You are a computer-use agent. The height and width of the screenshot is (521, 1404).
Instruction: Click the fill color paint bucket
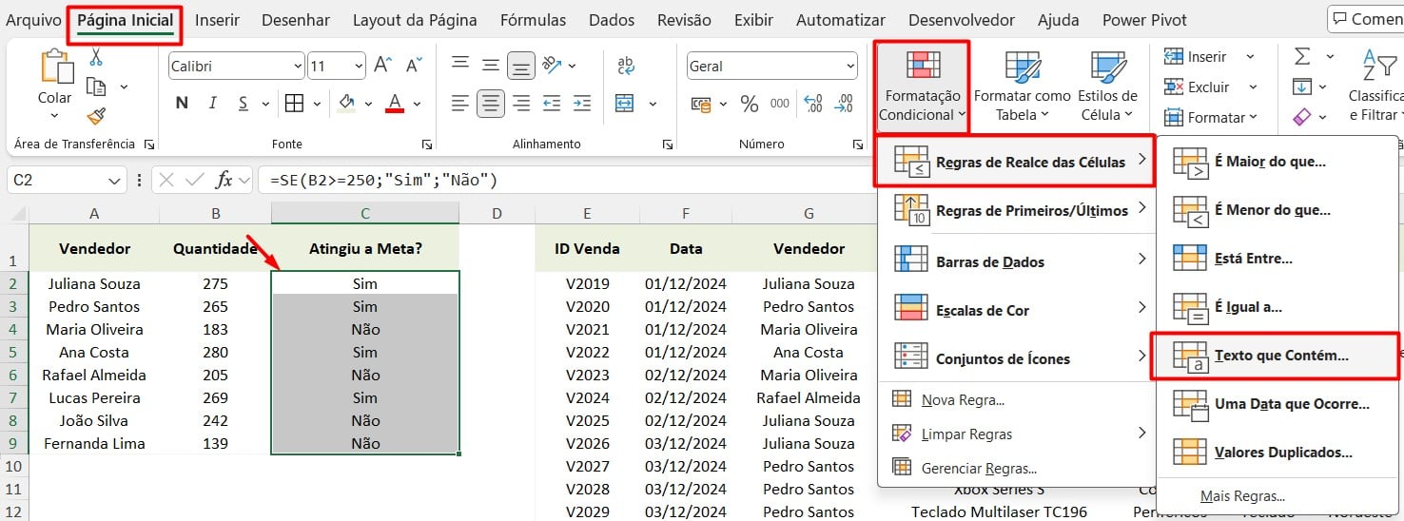click(x=347, y=103)
